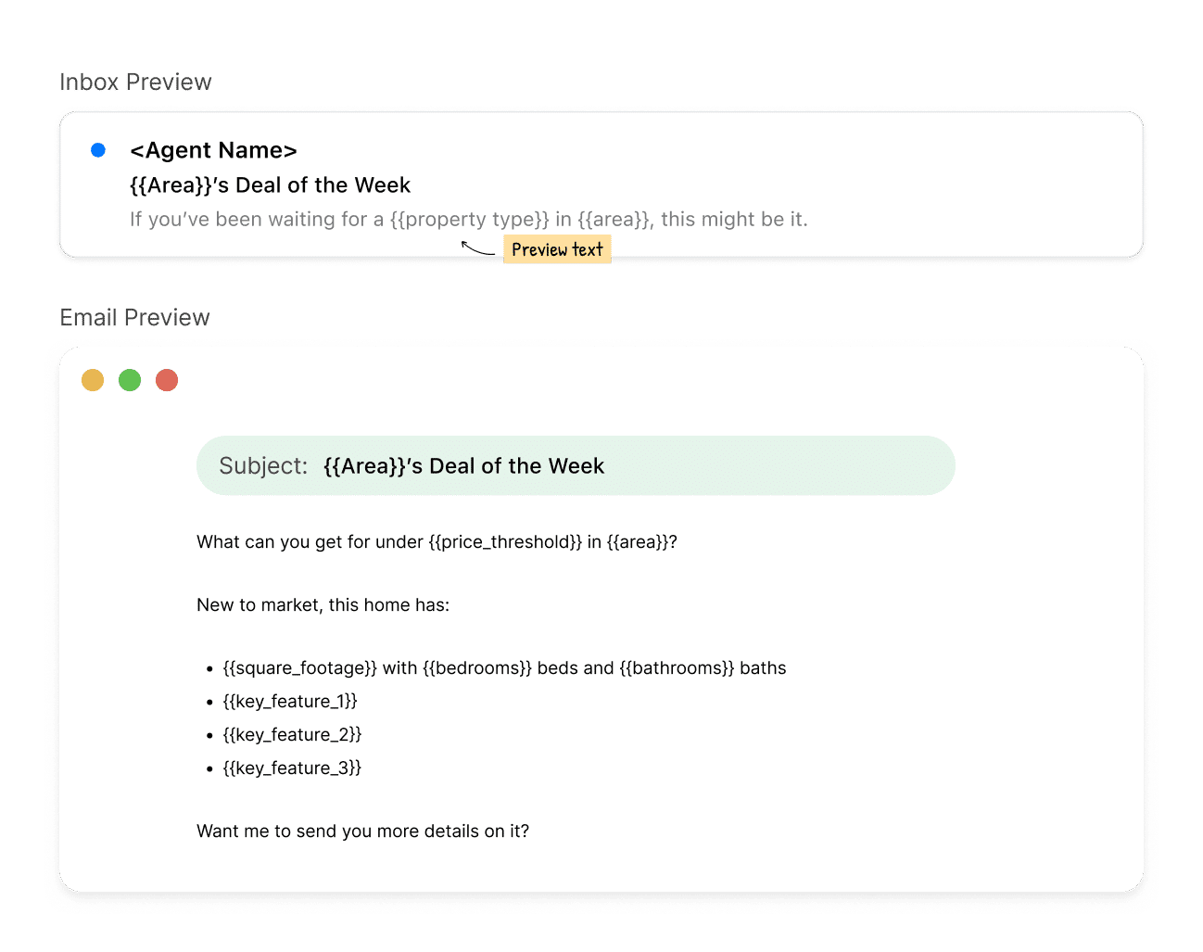Click the yellow Preview text label

[x=557, y=249]
